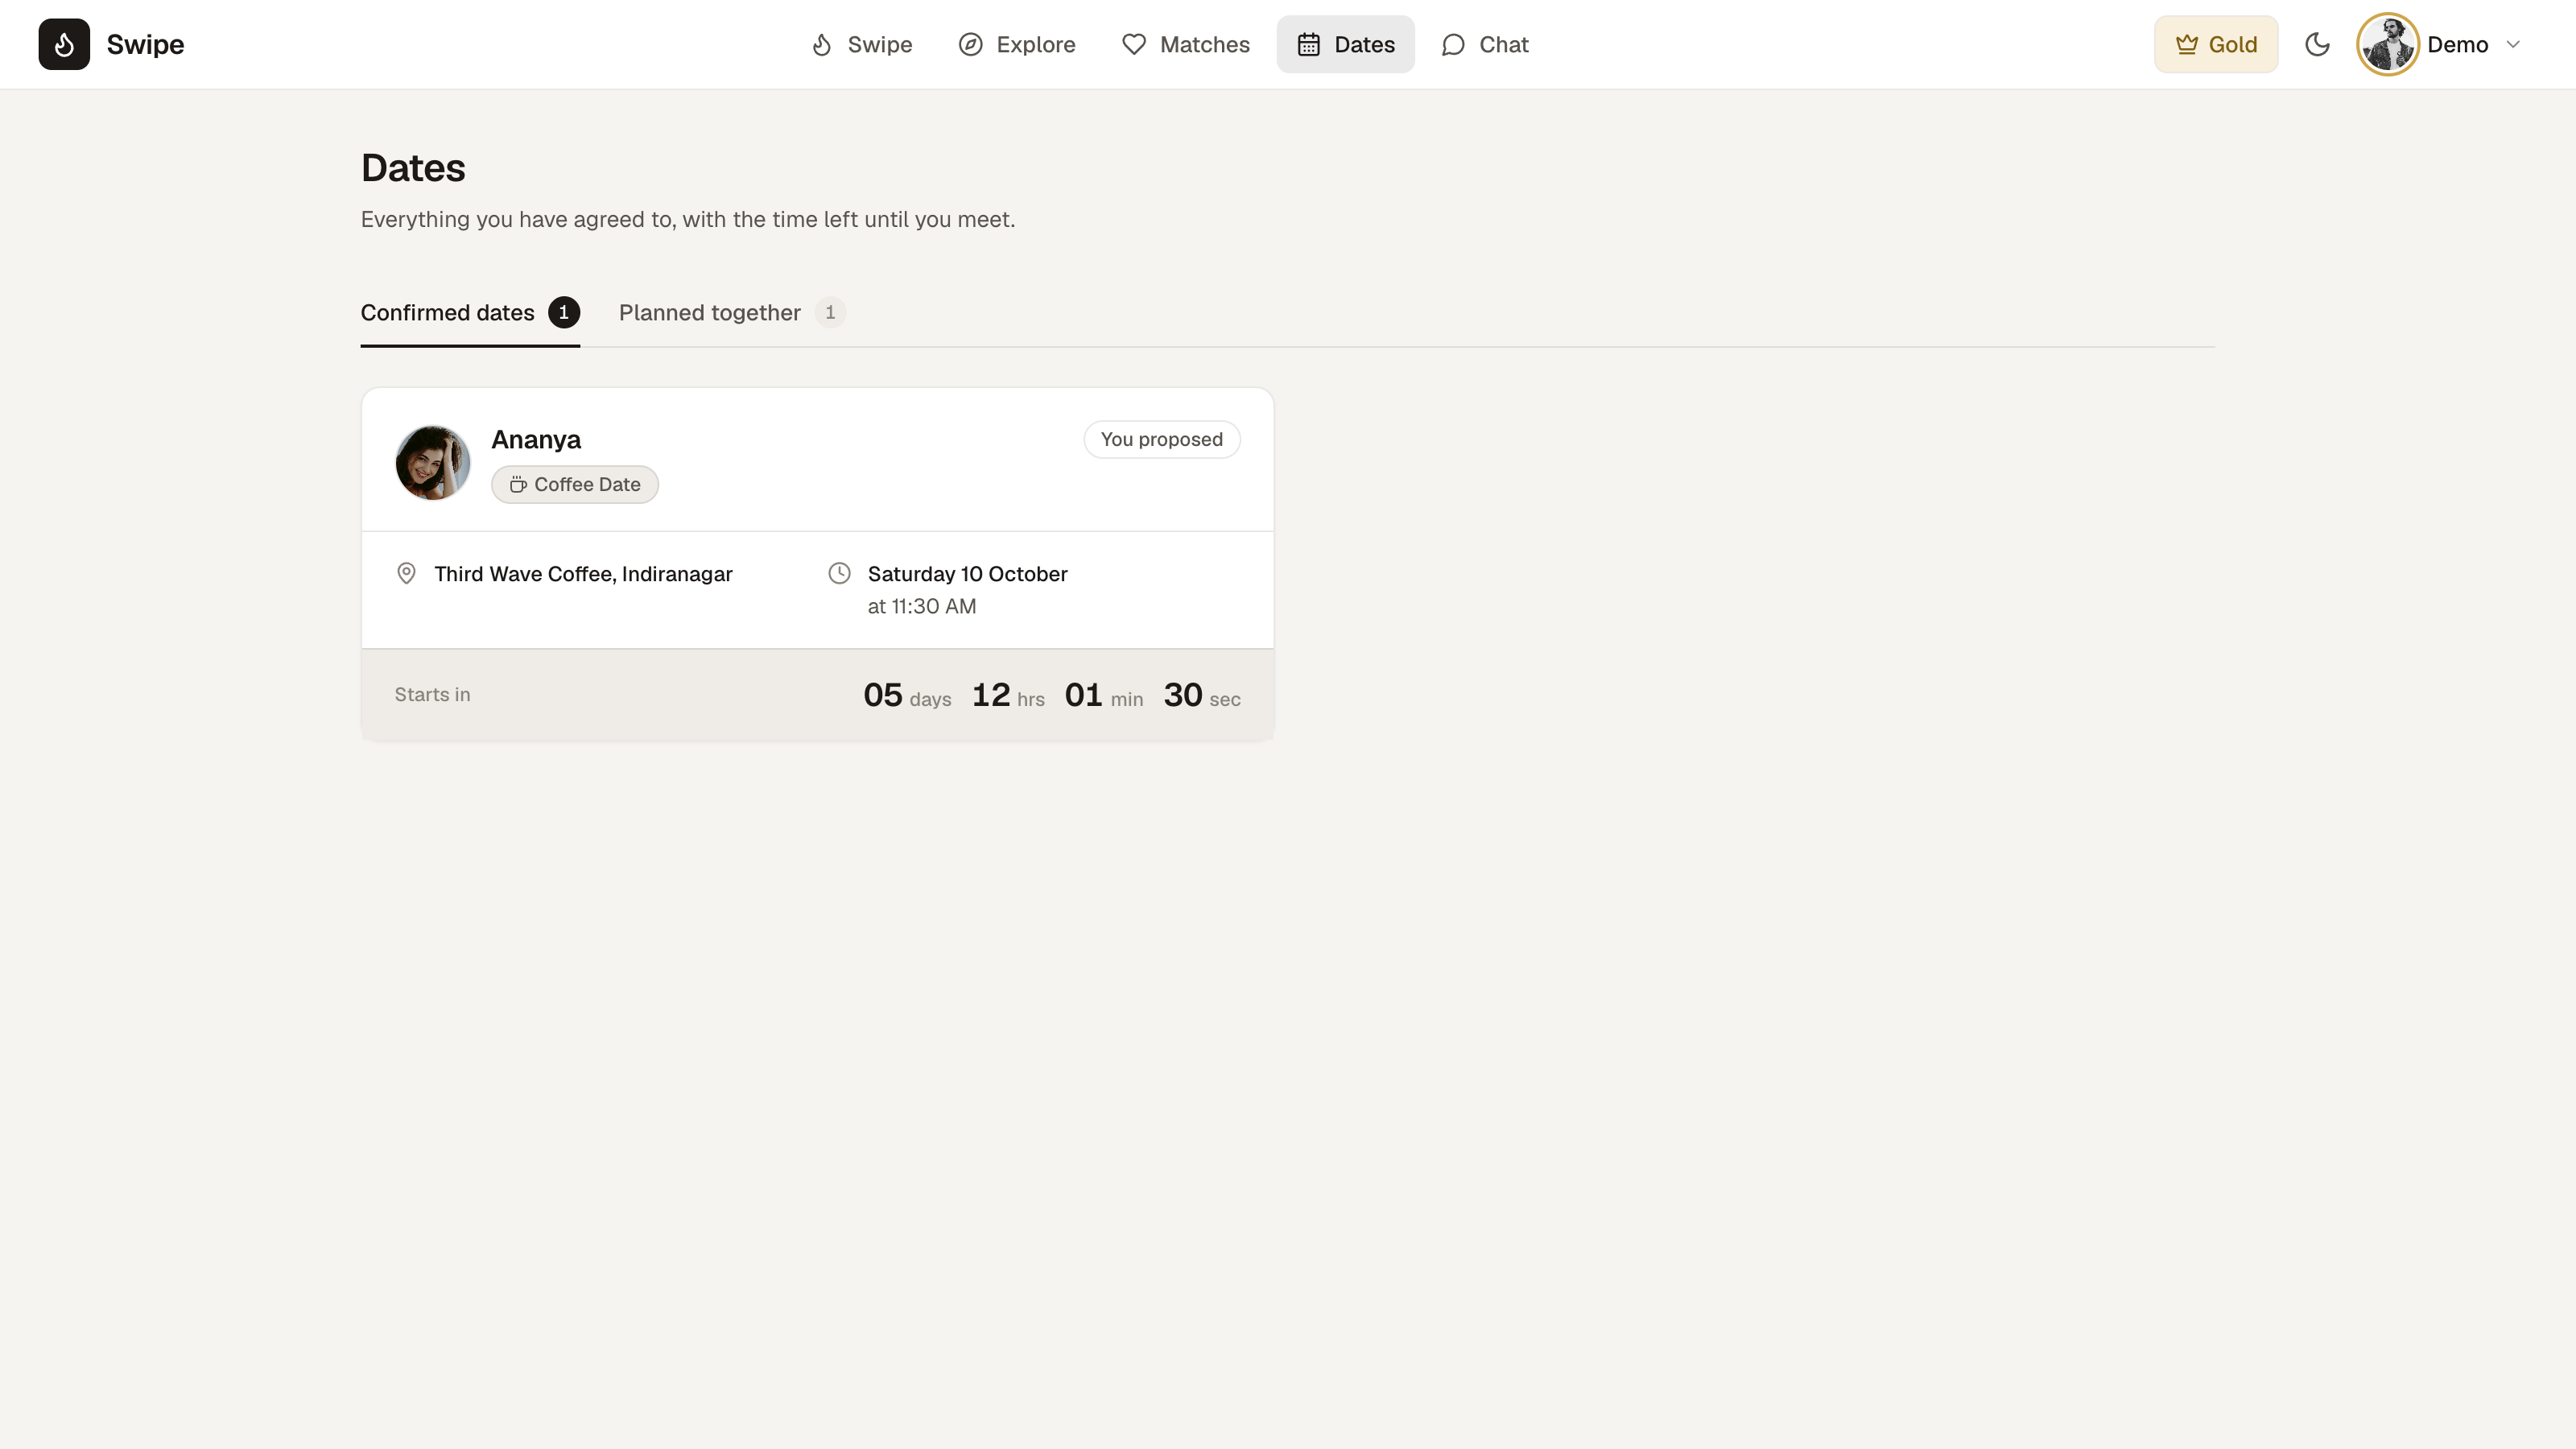Select the Dates nav item
Viewport: 2576px width, 1449px height.
pyautogui.click(x=1345, y=44)
